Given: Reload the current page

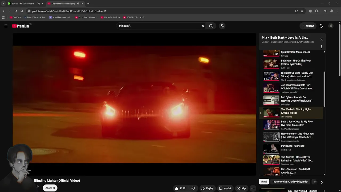Looking at the screenshot, I should tap(15, 11).
